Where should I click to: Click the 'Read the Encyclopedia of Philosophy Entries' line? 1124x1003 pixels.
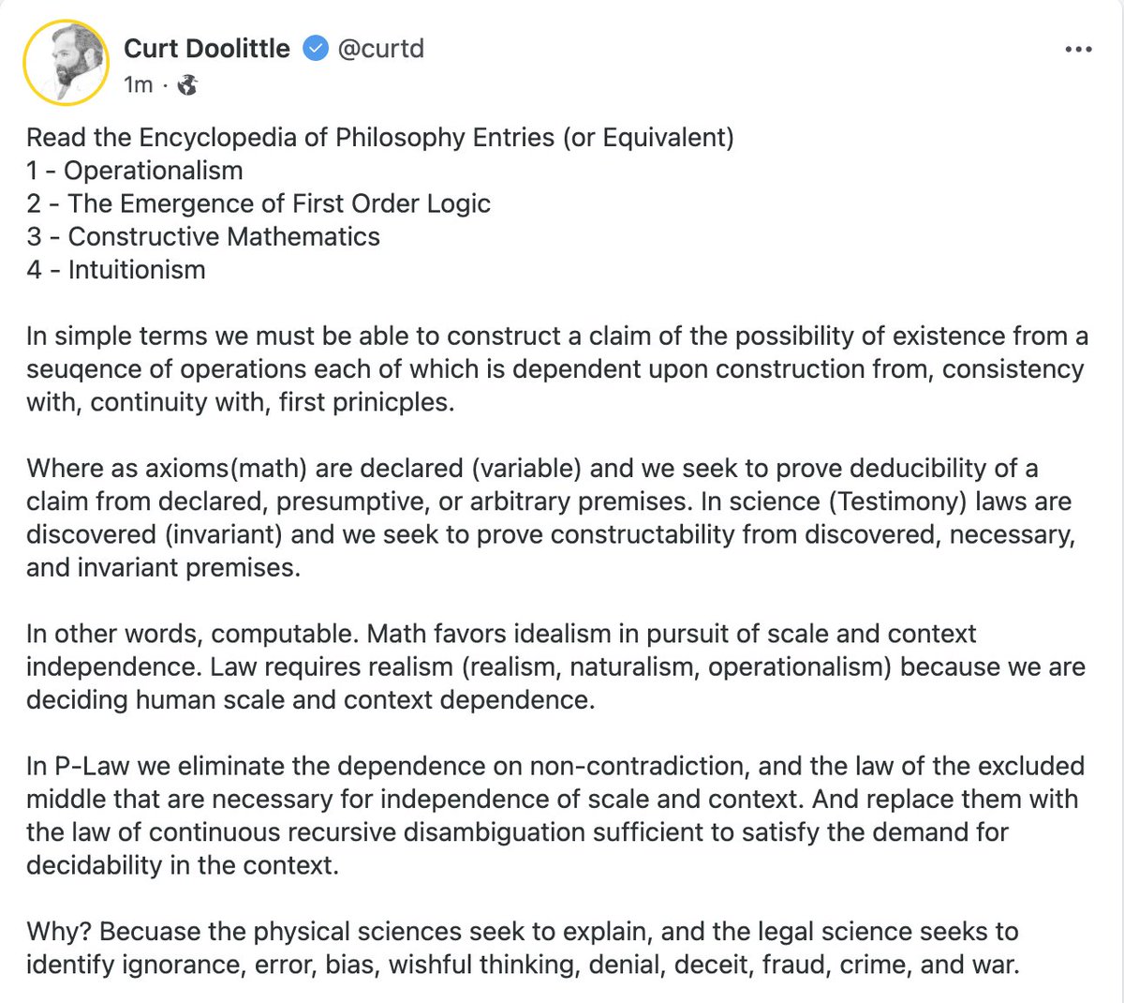(x=379, y=138)
